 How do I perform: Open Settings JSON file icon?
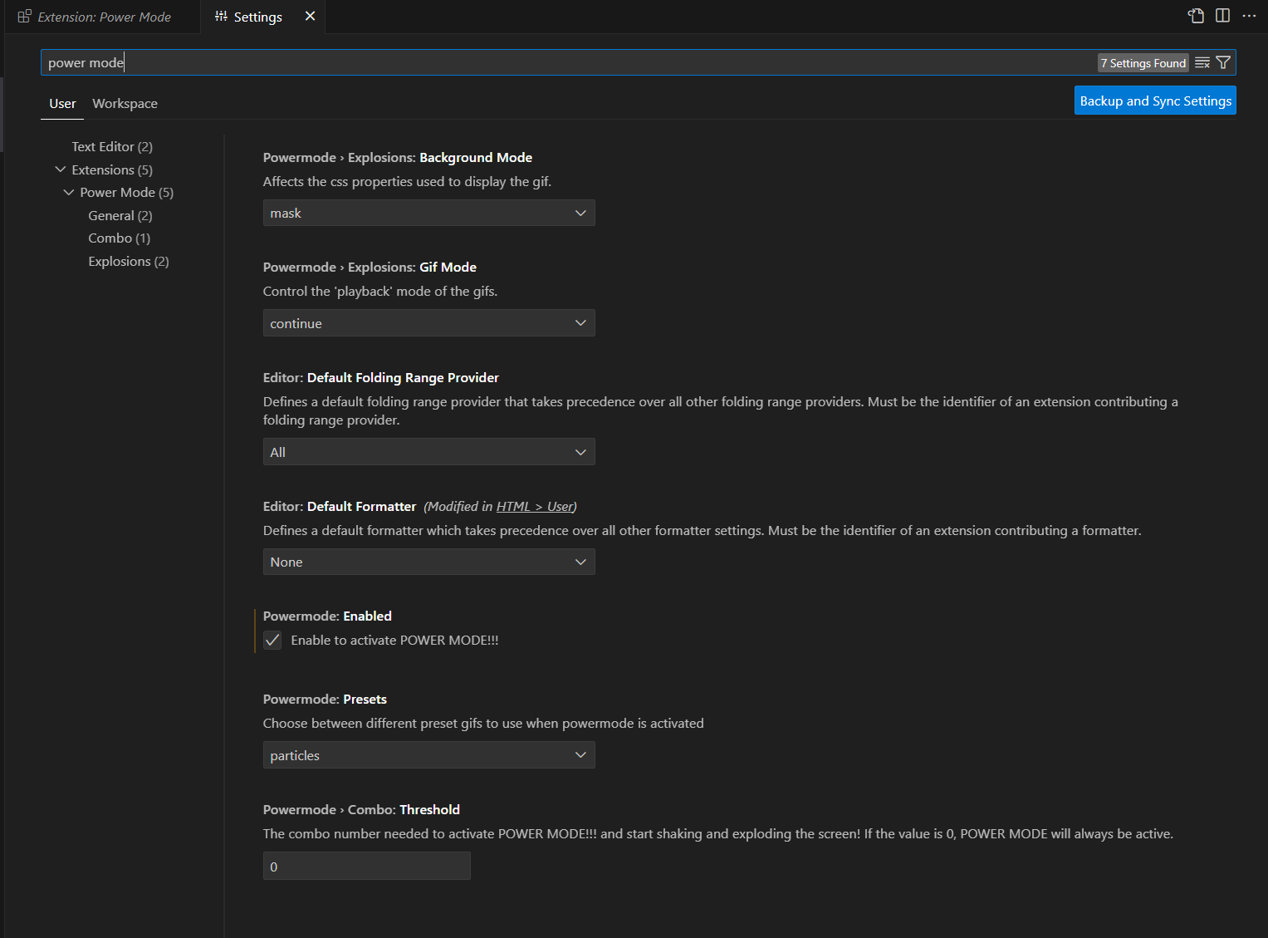pos(1196,16)
